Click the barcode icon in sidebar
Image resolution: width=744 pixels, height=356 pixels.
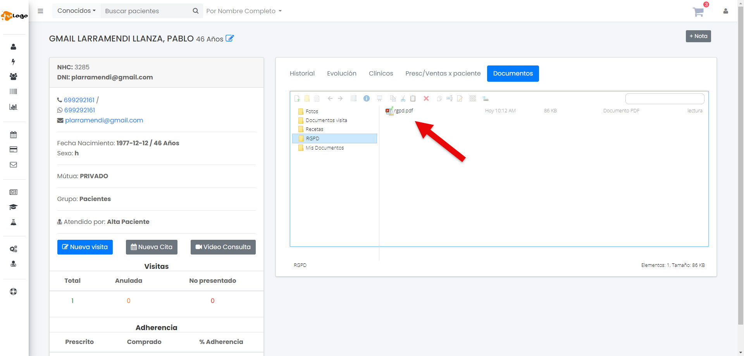(x=13, y=92)
